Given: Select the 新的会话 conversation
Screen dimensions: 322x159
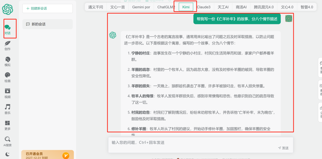Looking at the screenshot, I should click(x=47, y=24).
